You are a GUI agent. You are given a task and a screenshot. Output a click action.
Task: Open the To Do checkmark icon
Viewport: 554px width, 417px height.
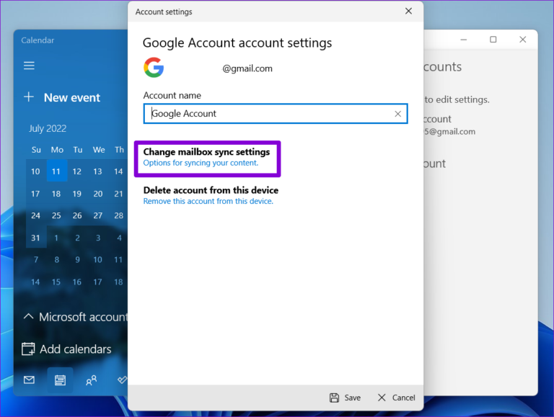pos(122,380)
